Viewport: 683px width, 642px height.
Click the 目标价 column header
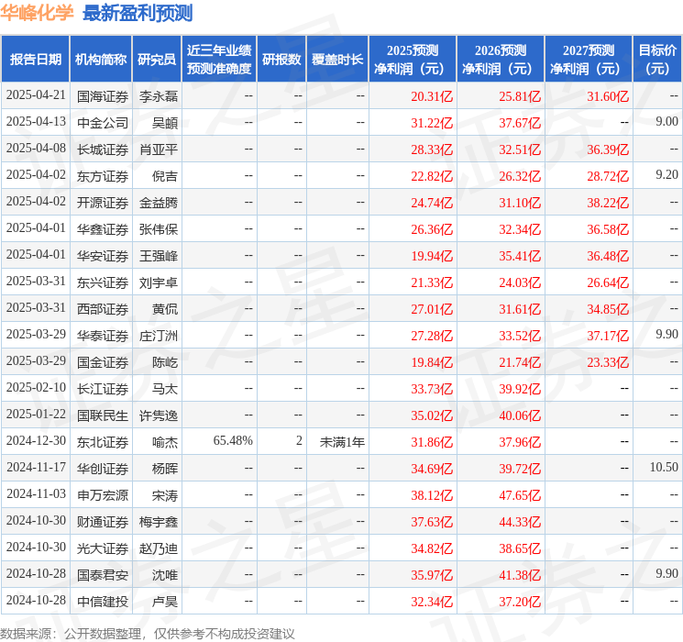(x=657, y=59)
